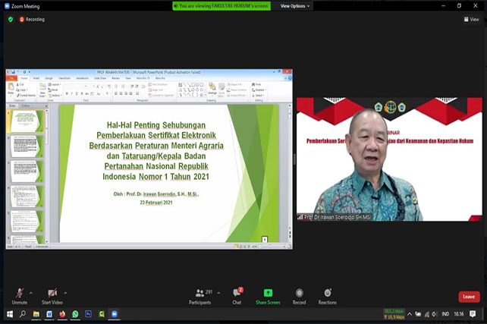Start Video in the Zoom meeting
Image resolution: width=487 pixels, height=324 pixels.
tap(52, 296)
